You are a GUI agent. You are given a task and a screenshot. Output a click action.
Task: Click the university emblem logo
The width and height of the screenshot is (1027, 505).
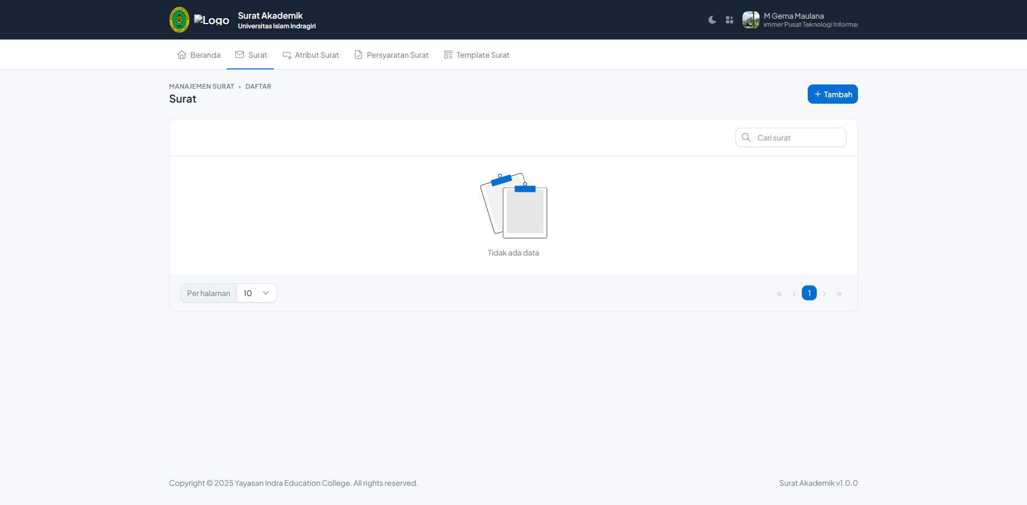pyautogui.click(x=179, y=20)
